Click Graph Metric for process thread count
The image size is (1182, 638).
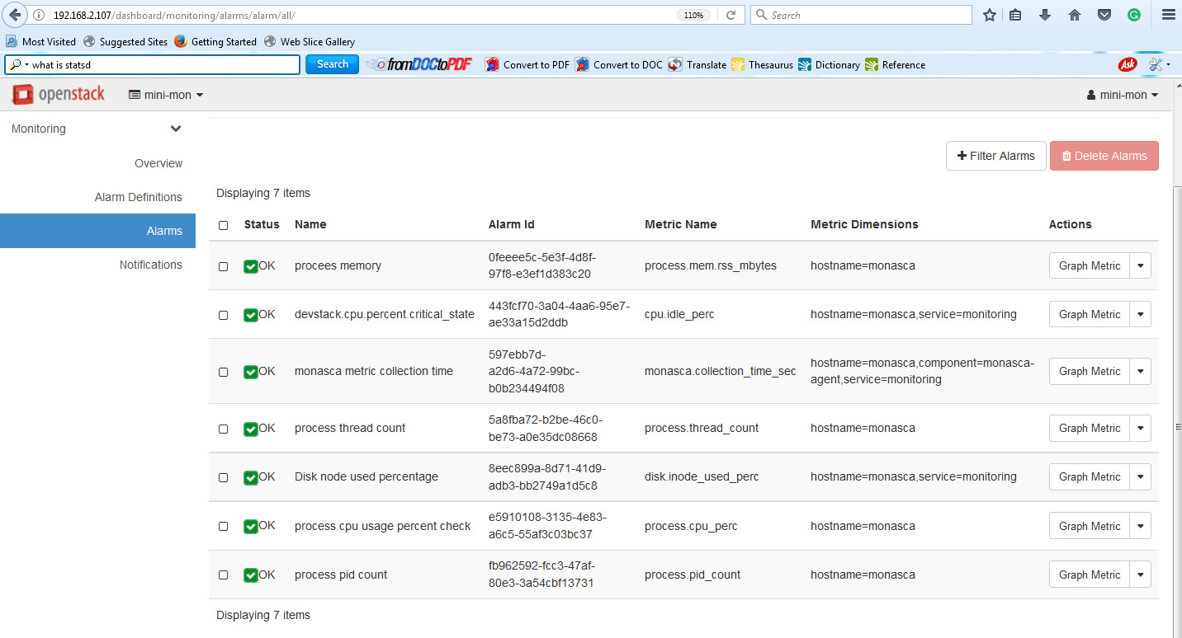click(x=1090, y=428)
